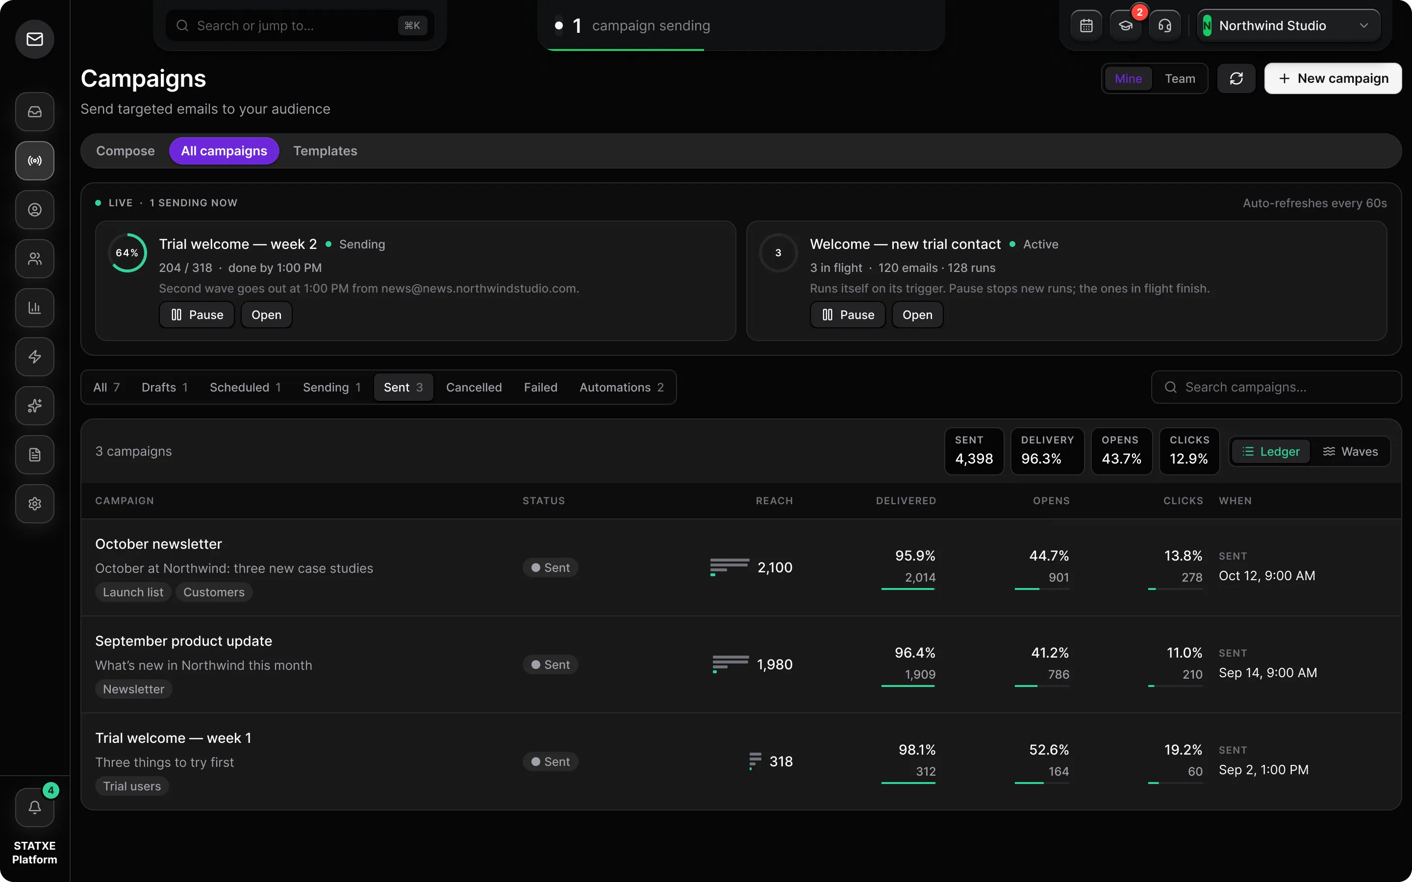Pause the Trial welcome week 2 campaign
This screenshot has height=882, width=1412.
pos(197,315)
